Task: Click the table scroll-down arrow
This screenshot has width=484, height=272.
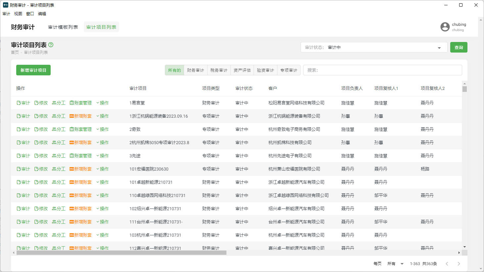Action: click(464, 247)
